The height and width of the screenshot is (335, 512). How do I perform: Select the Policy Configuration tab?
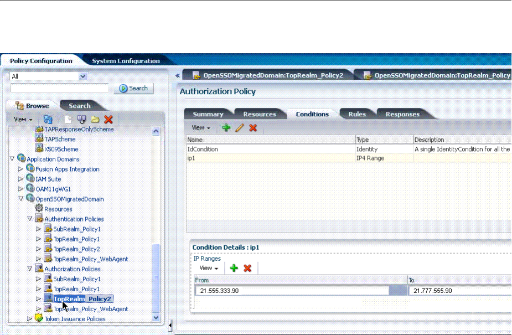(x=41, y=61)
